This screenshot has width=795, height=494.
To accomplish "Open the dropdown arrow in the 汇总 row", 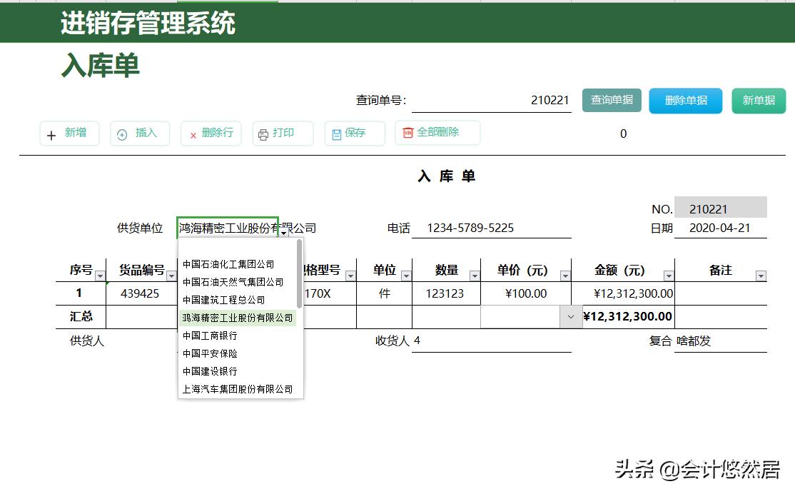I will 570,316.
